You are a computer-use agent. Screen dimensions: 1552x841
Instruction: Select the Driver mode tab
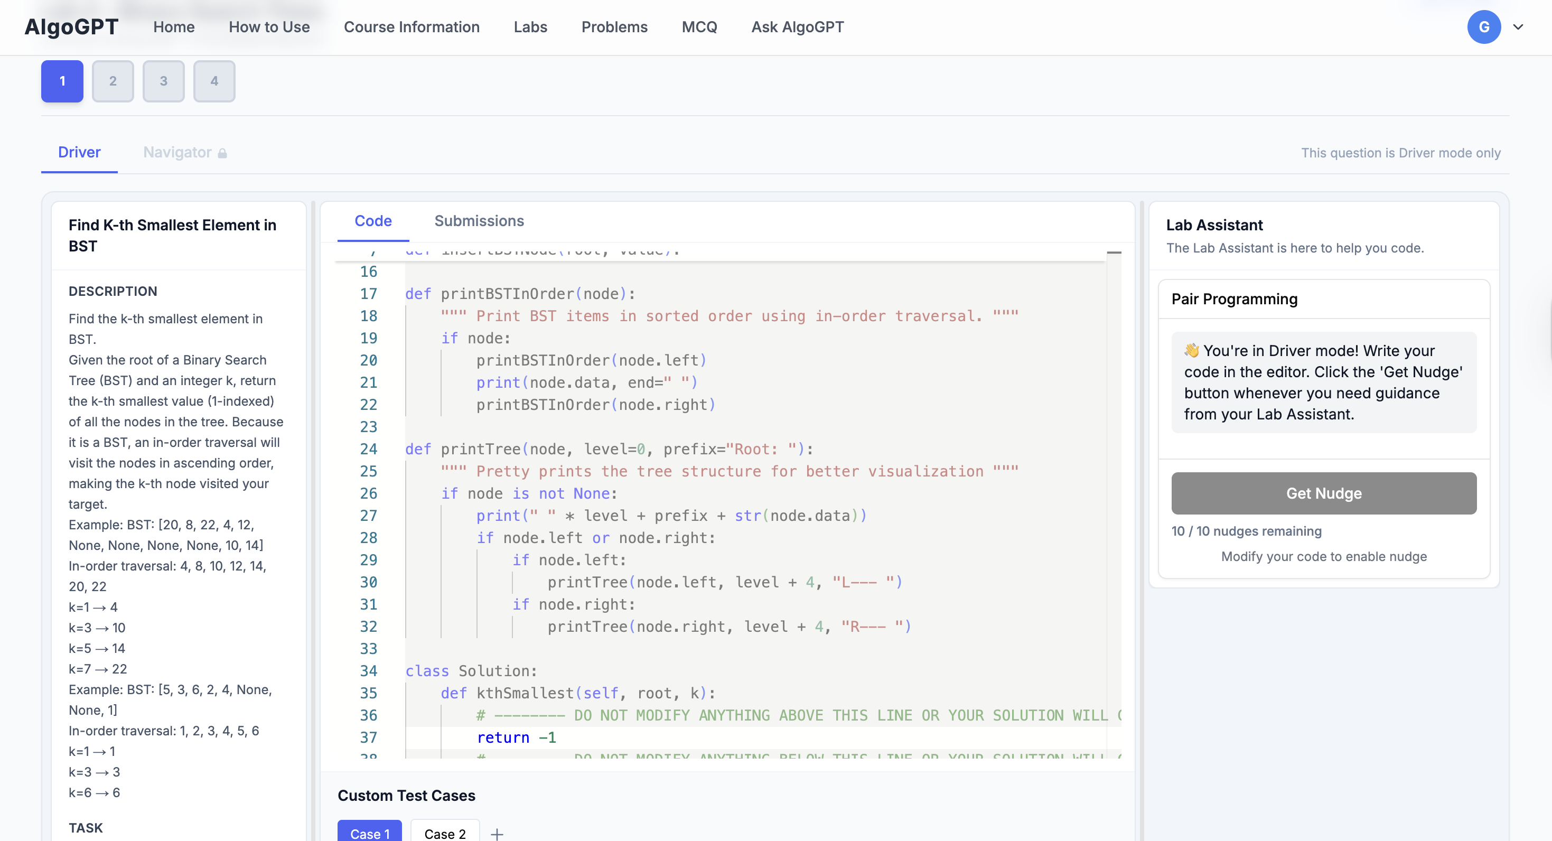pyautogui.click(x=79, y=153)
